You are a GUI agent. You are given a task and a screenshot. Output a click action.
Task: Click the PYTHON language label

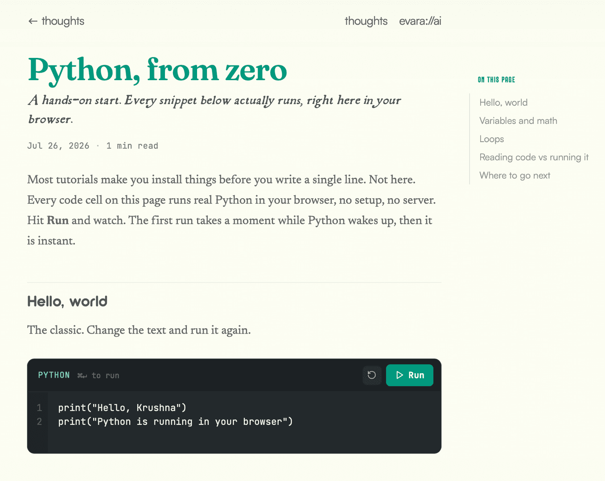[x=54, y=375]
